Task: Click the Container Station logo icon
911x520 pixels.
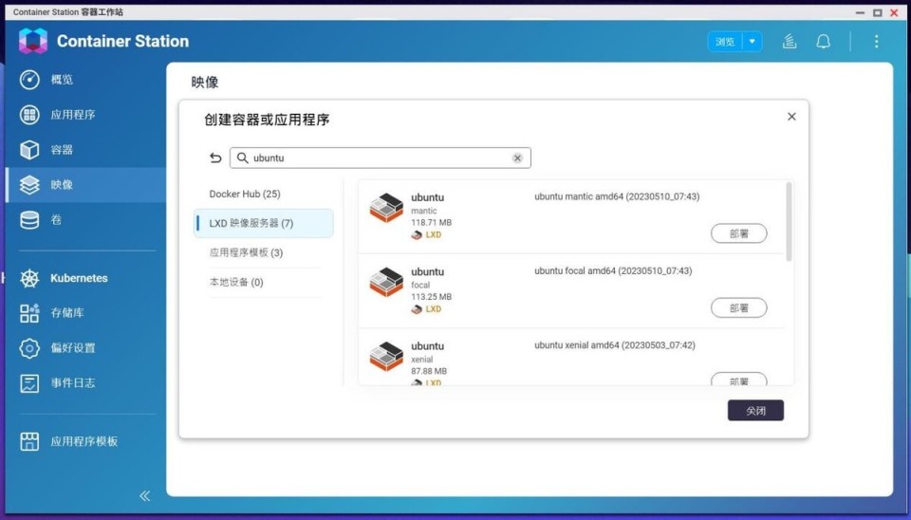Action: (x=33, y=41)
